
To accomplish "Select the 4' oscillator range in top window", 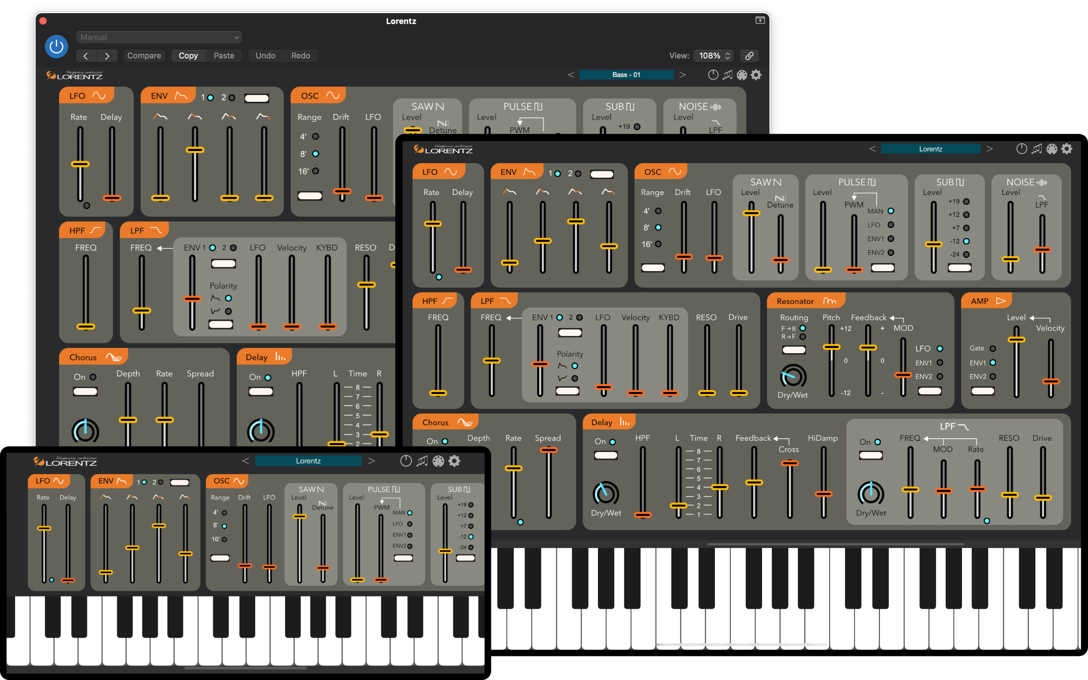I will [316, 136].
